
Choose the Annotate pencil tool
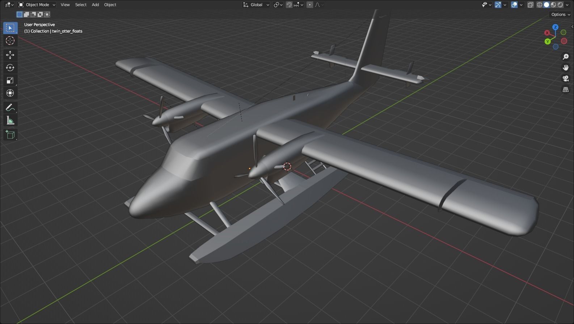10,107
